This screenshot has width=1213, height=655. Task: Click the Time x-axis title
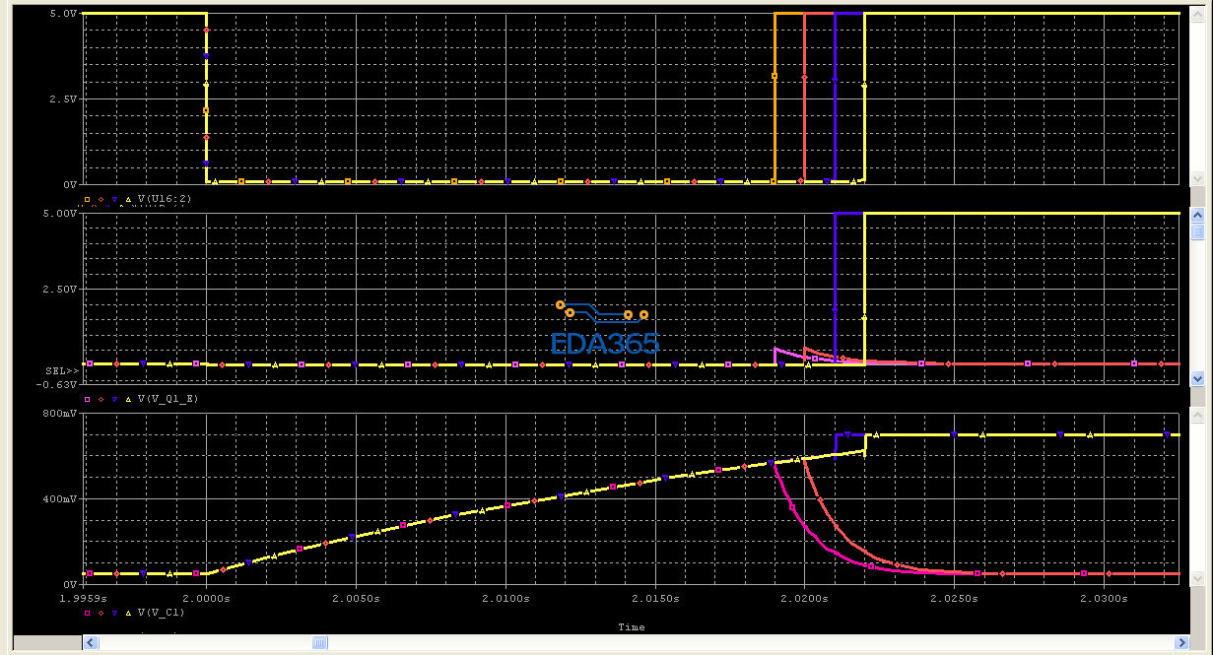(x=631, y=627)
